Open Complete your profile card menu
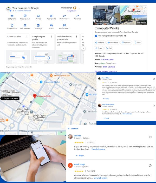The width and height of the screenshot is (156, 183). point(52,37)
